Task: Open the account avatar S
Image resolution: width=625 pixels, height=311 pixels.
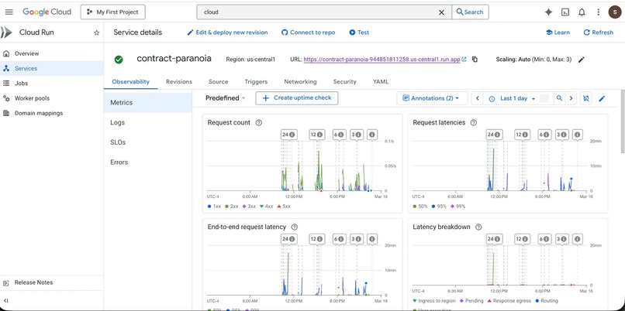Action: coord(615,12)
